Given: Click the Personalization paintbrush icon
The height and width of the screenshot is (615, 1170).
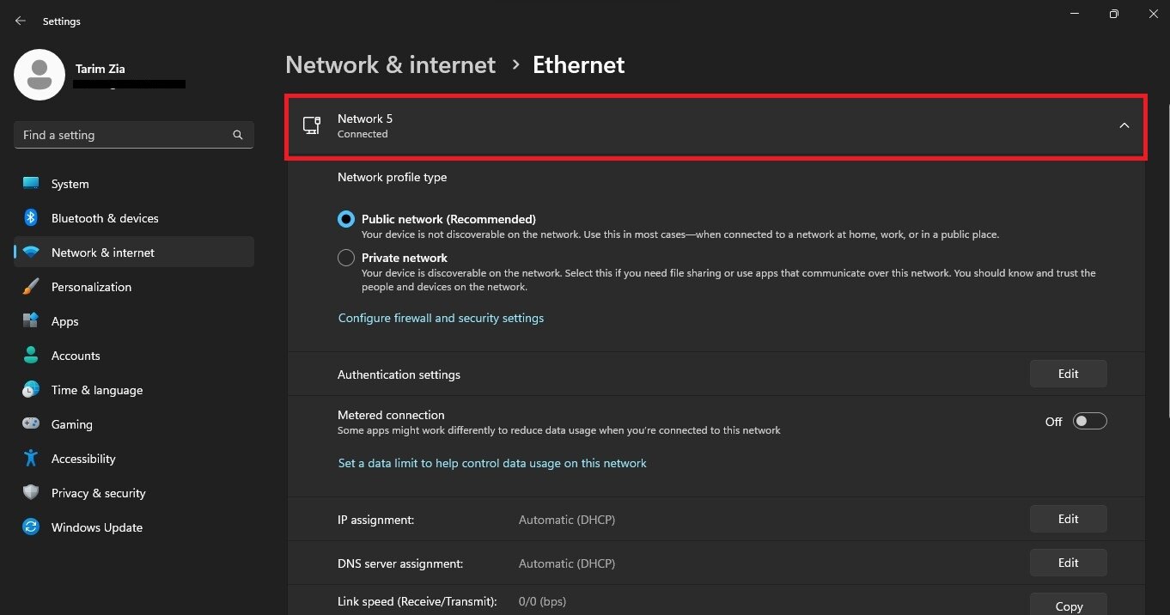Looking at the screenshot, I should click(x=31, y=287).
